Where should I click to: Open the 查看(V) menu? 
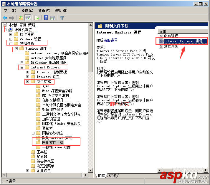pyautogui.click(x=44, y=11)
